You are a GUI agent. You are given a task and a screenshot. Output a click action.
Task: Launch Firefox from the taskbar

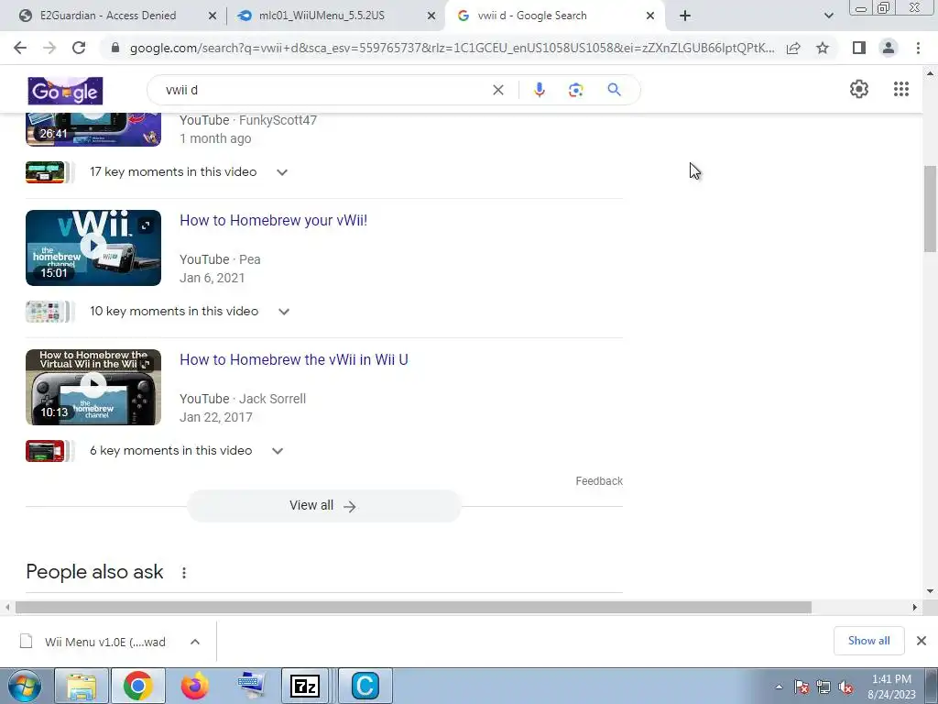tap(195, 686)
